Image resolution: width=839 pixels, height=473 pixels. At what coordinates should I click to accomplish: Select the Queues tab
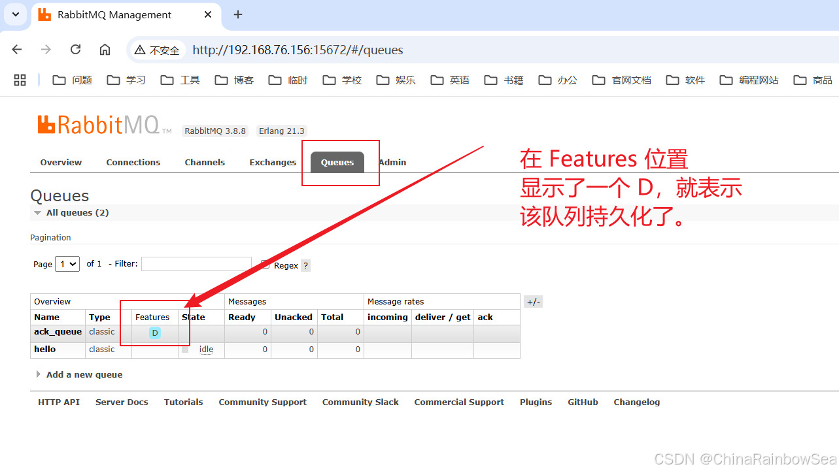337,162
